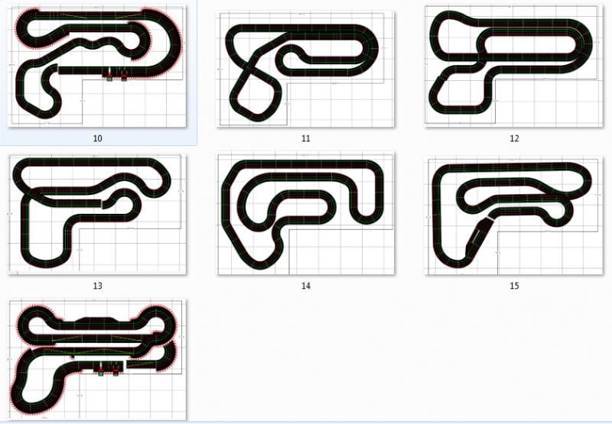Select the unlabeled bottom track thumbnail with red borders

(x=97, y=359)
